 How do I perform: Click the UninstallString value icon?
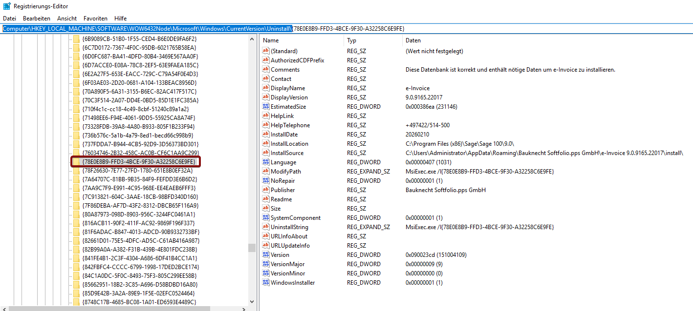[x=266, y=227]
